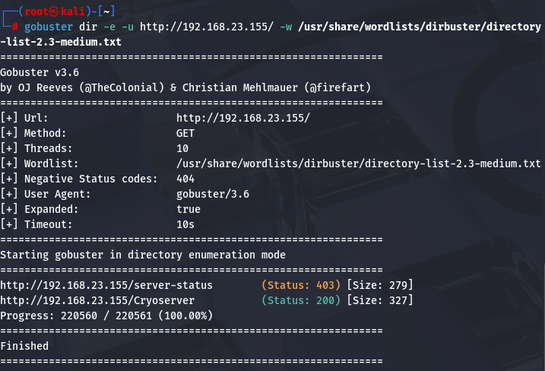Click the Negative Status codes value '404'
The width and height of the screenshot is (545, 371).
point(185,179)
